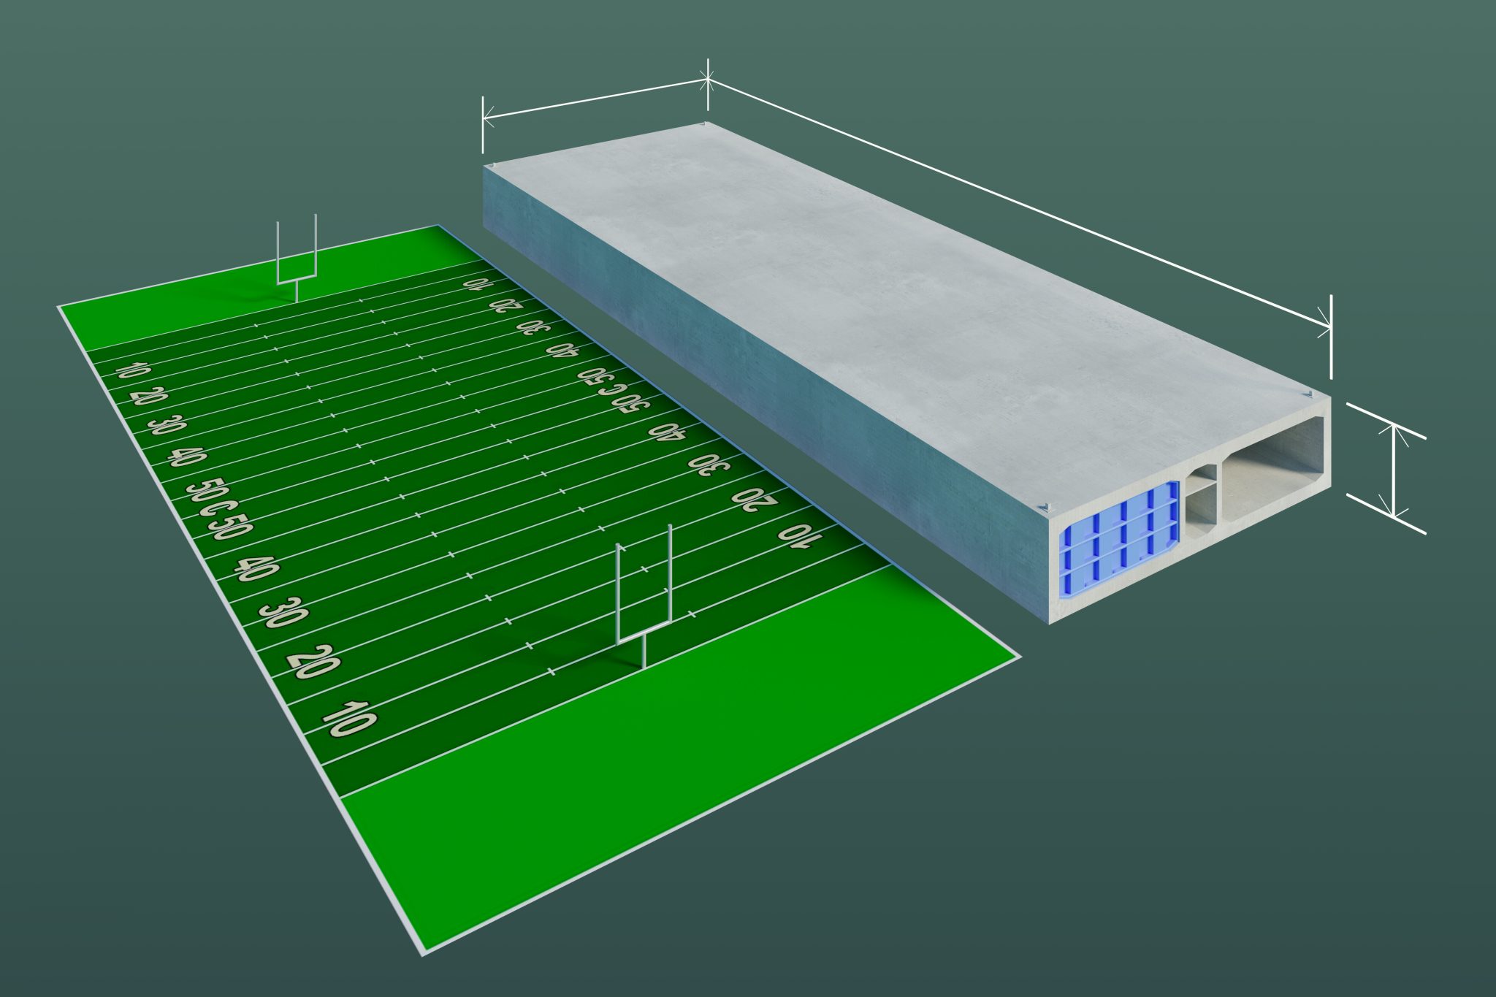The height and width of the screenshot is (997, 1496).
Task: Select the blue gridded section of the concrete block
Action: [x=1118, y=539]
